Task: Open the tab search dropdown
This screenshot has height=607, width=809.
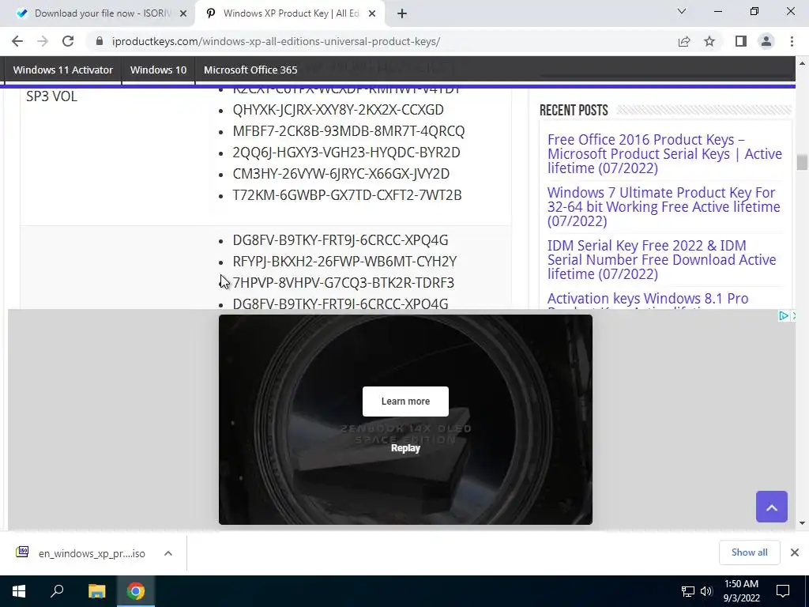Action: (x=682, y=11)
